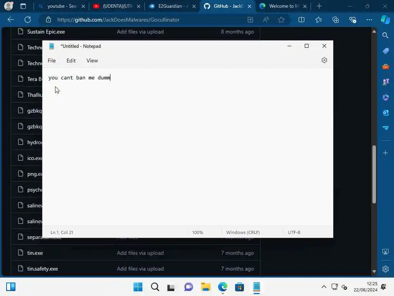
Task: Open Windows Start menu
Action: click(138, 287)
